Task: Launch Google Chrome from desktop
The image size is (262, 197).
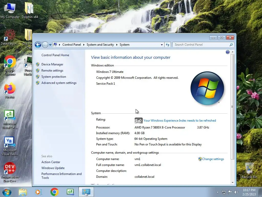Action: coord(10,65)
